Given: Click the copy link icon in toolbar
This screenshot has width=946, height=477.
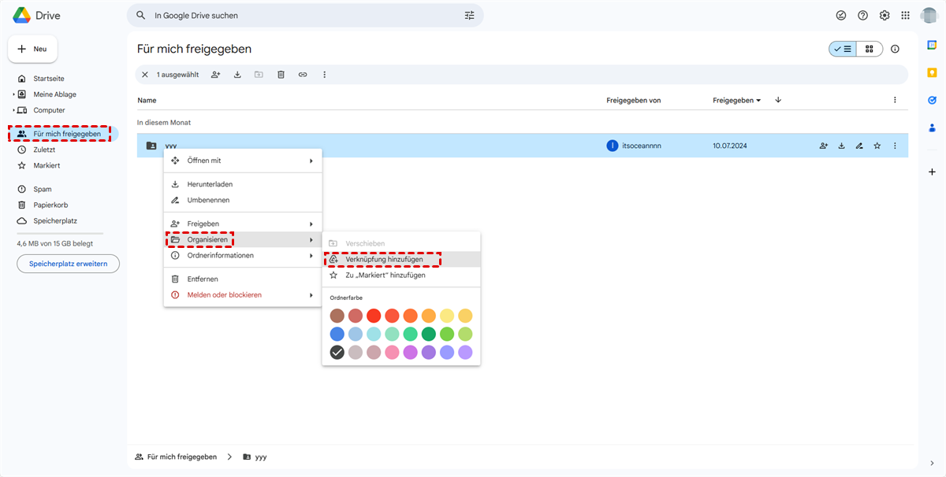Looking at the screenshot, I should point(303,75).
